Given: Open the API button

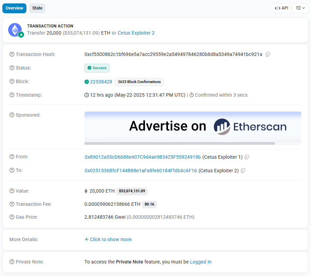Looking at the screenshot, I should point(281,8).
